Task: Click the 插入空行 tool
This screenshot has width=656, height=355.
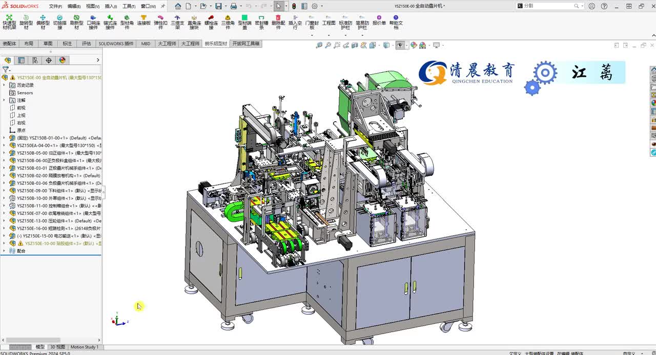Action: [x=295, y=23]
